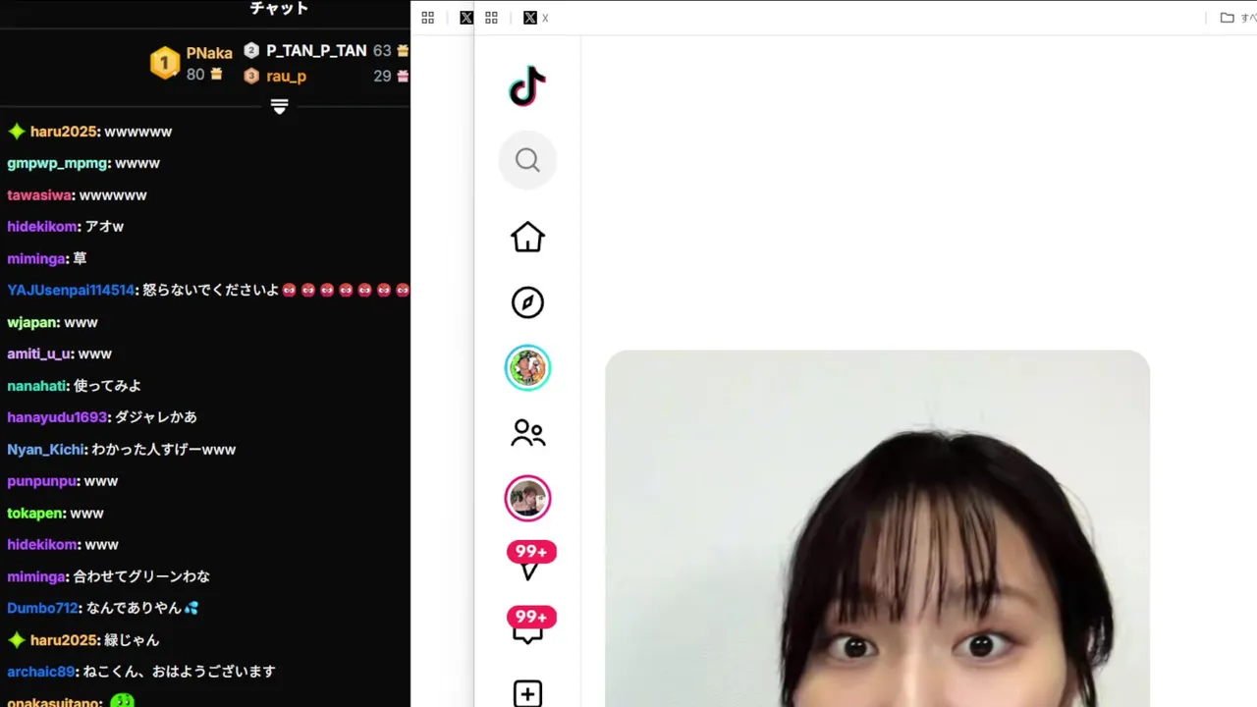Click miminga's 草 message username
The image size is (1257, 707).
click(36, 258)
